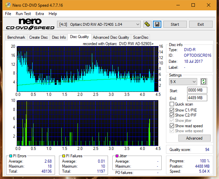Click the Start button
219x179 pixels.
point(175,24)
